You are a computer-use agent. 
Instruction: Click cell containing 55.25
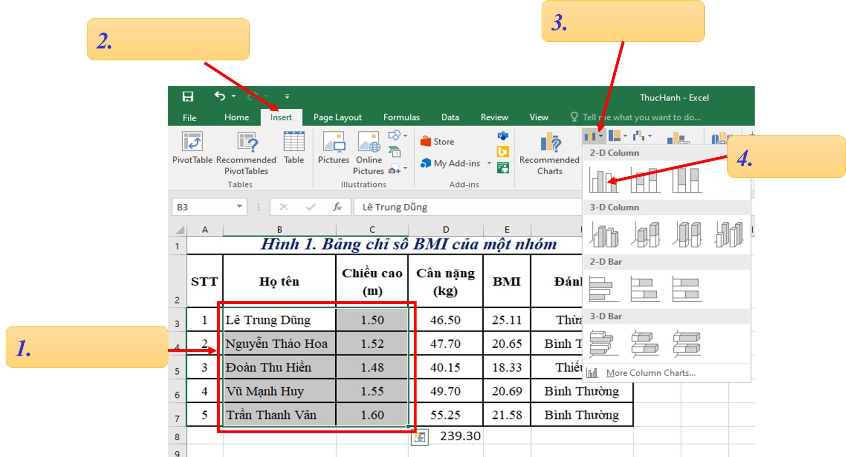point(446,415)
